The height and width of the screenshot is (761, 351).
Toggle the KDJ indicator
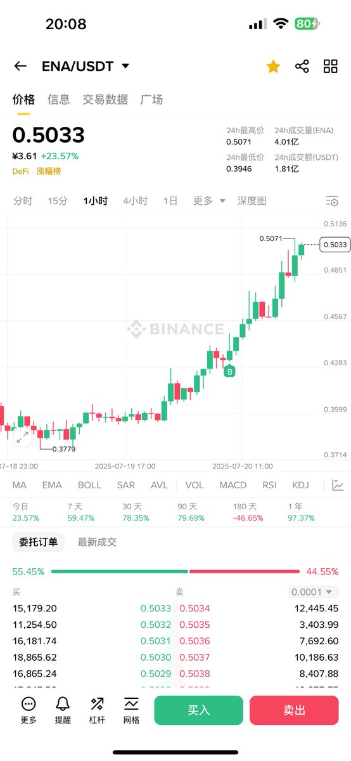pos(300,485)
